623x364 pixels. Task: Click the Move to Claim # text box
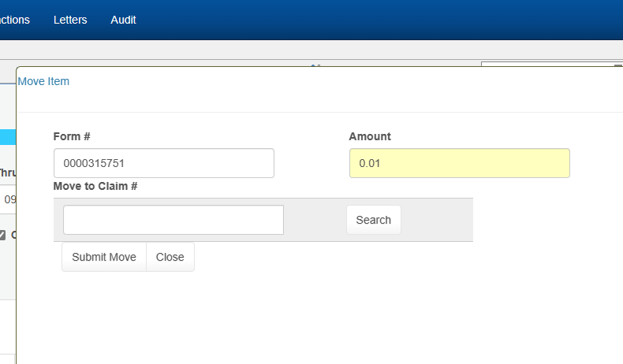click(173, 220)
